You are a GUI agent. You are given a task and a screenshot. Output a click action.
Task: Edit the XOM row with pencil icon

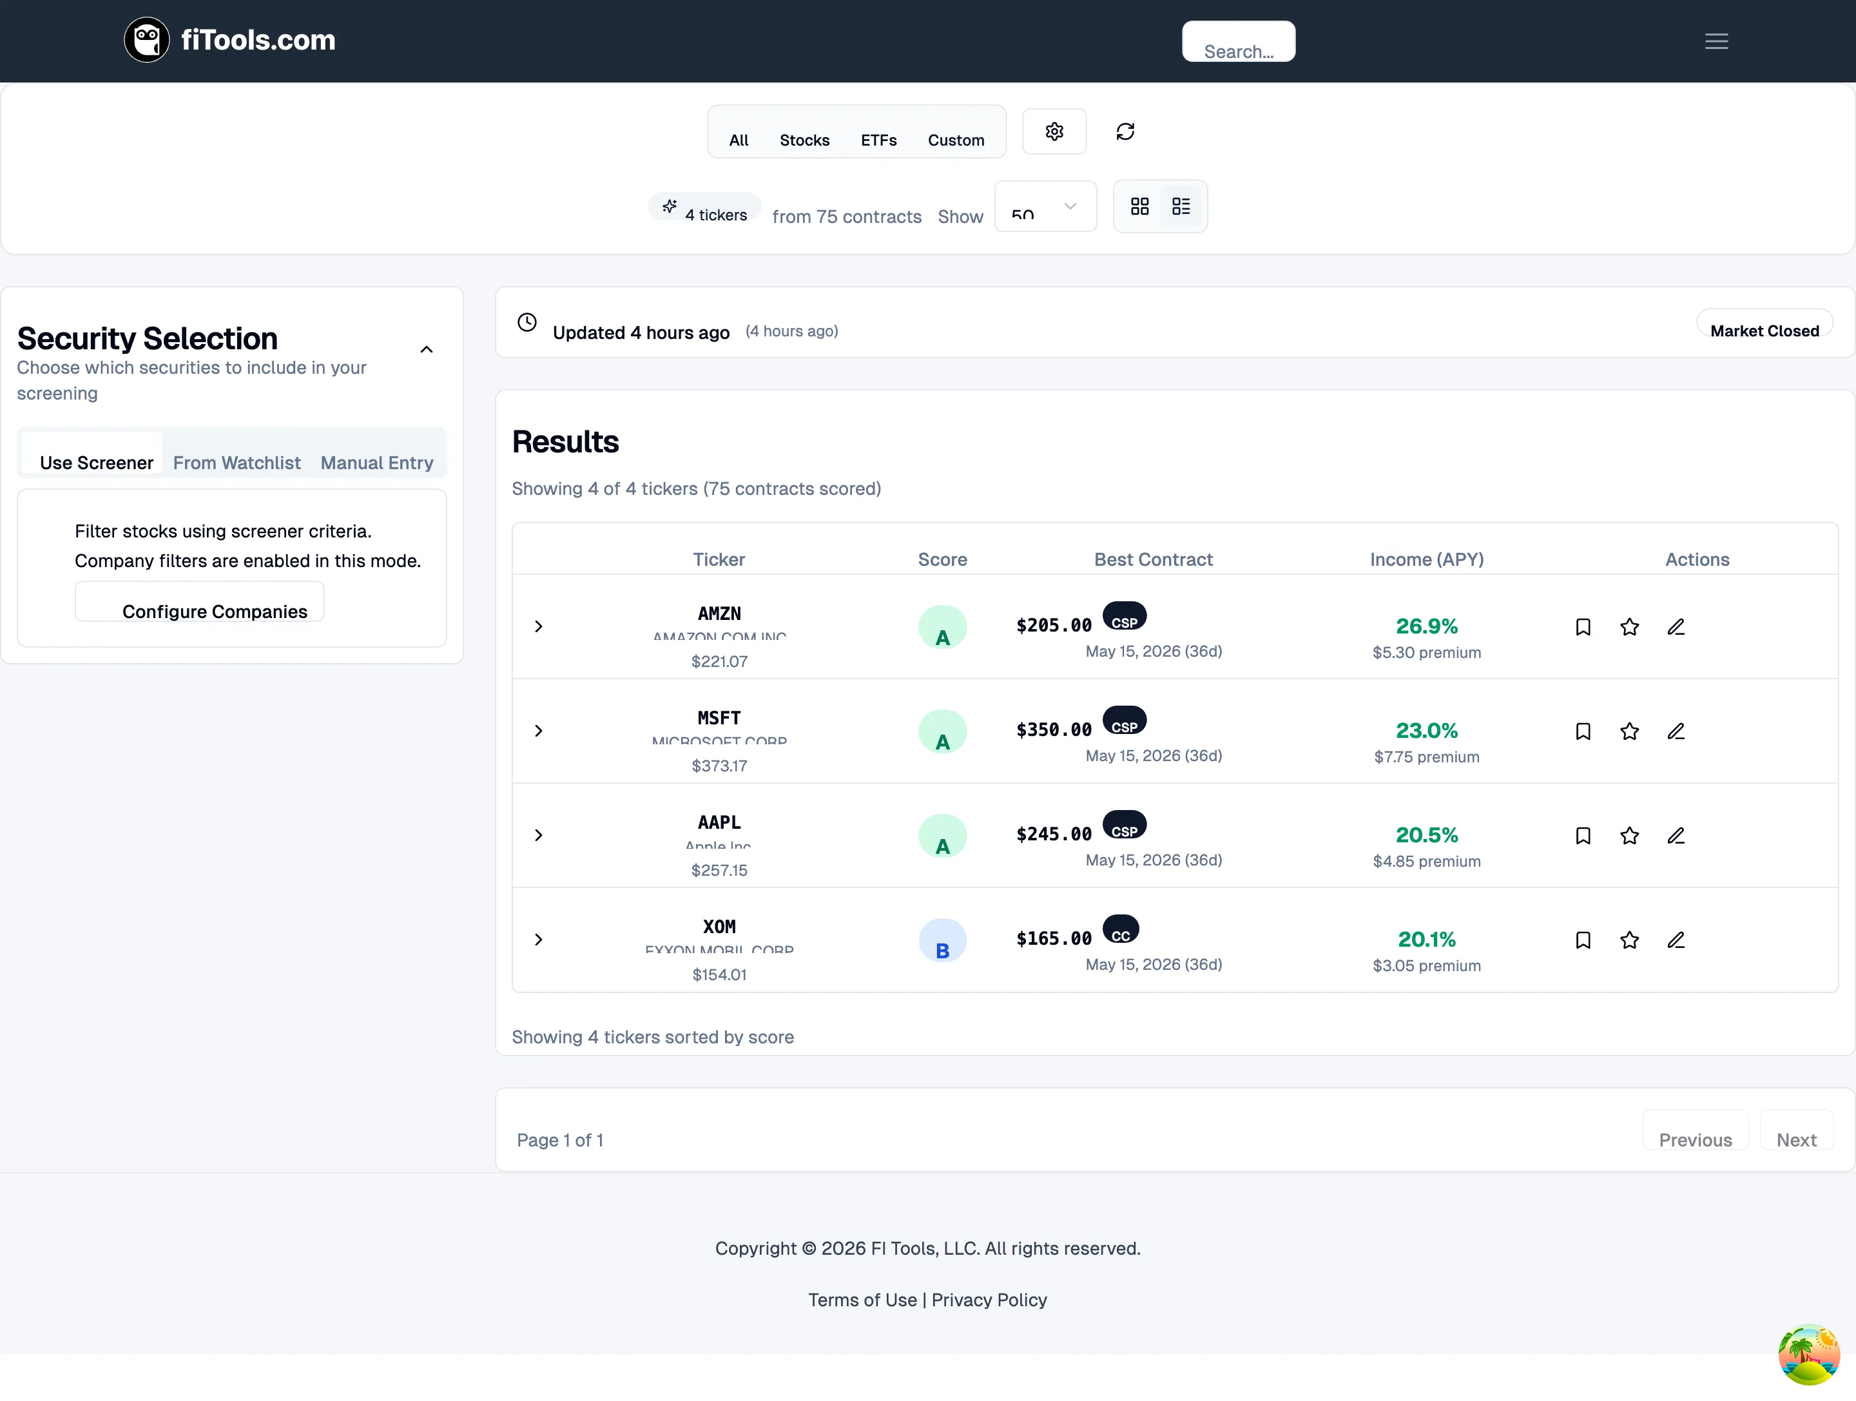pyautogui.click(x=1676, y=940)
